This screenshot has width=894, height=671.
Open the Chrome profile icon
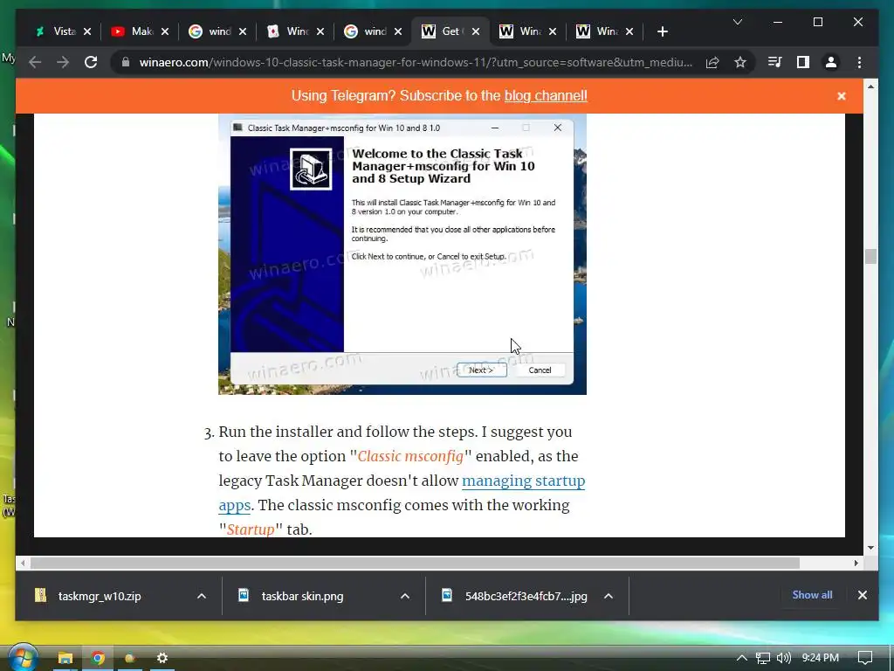point(831,62)
